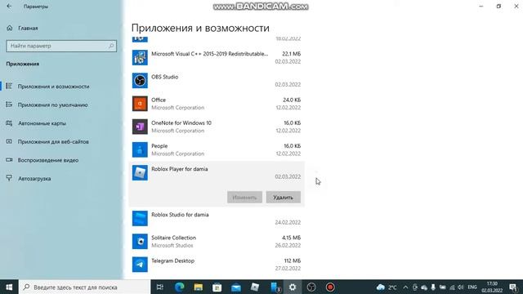523x294 pixels.
Task: Open Microsoft Store from the taskbar
Action: (x=217, y=287)
